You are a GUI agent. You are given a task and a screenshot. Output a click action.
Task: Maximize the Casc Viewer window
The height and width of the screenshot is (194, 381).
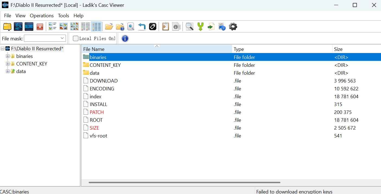pyautogui.click(x=355, y=5)
